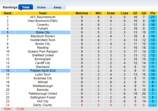
Task: Click the Matches column header
Action: click(x=82, y=13)
